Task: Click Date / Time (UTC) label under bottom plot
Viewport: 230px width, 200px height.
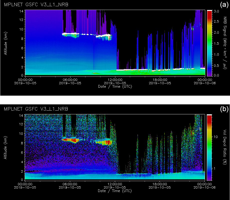Action: (x=115, y=191)
